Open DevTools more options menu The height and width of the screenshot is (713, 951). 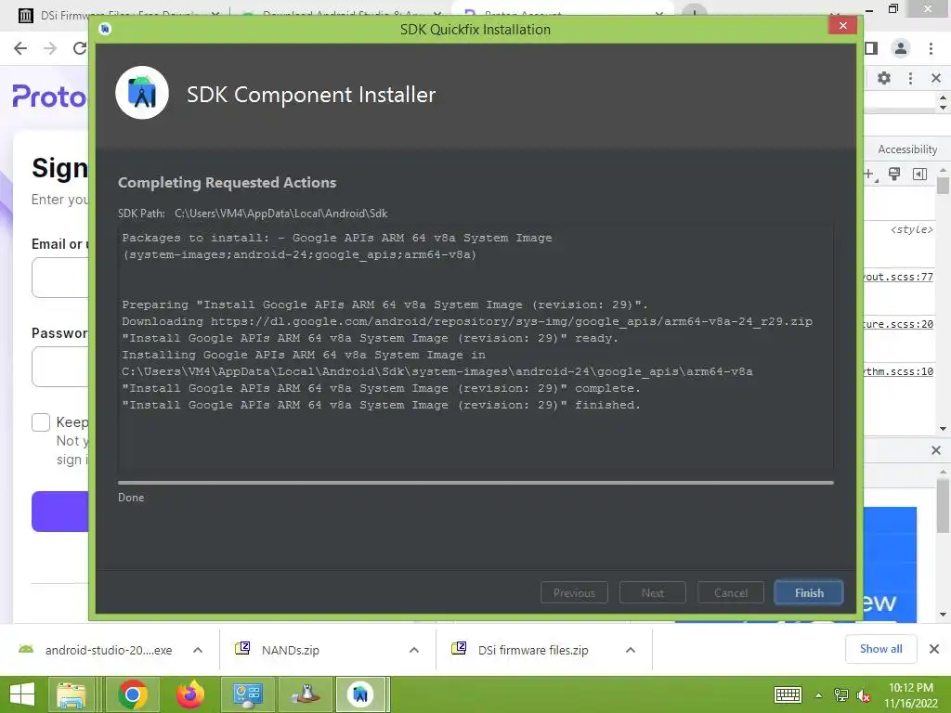910,78
